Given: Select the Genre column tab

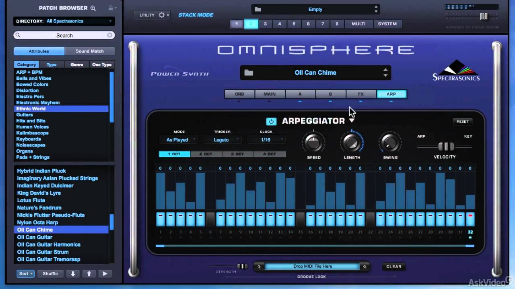Looking at the screenshot, I should 77,65.
